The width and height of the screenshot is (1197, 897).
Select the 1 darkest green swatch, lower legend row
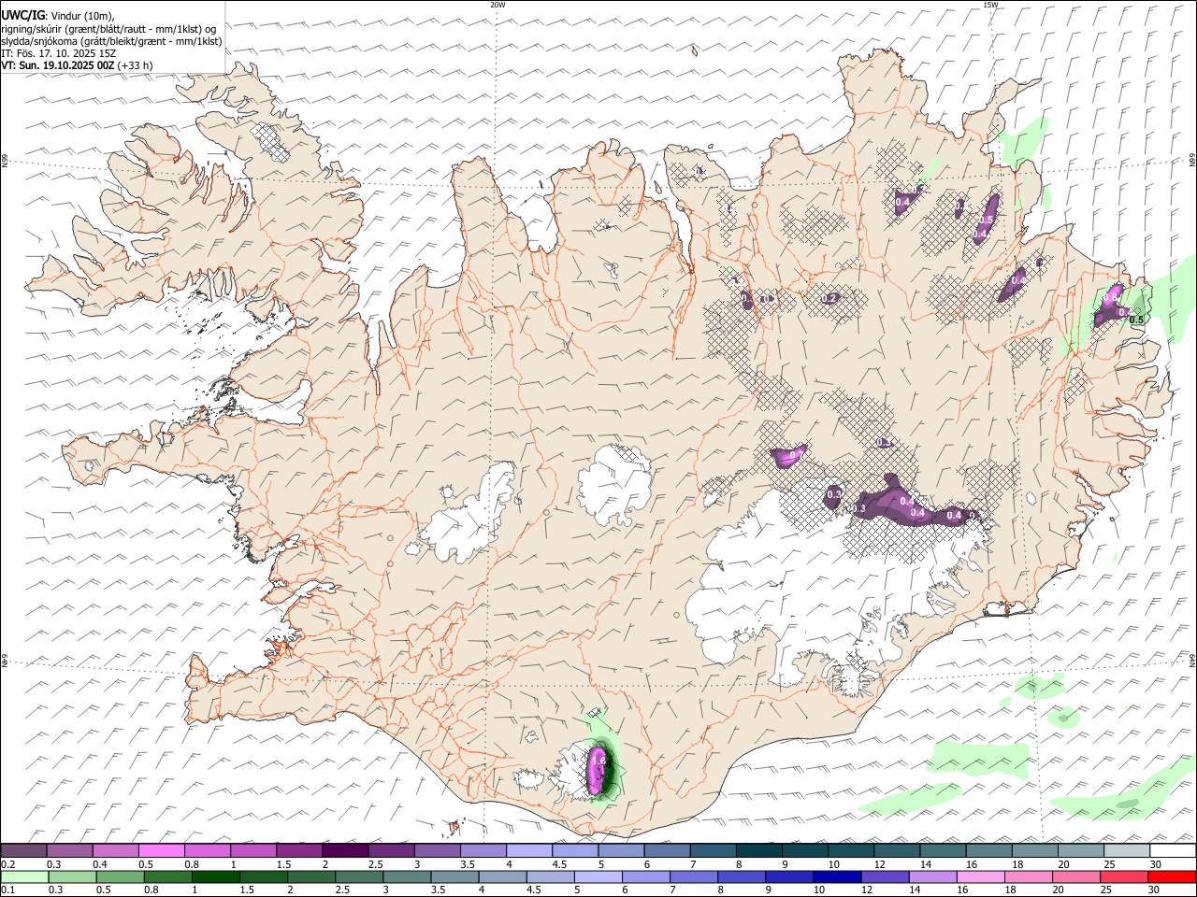click(215, 876)
